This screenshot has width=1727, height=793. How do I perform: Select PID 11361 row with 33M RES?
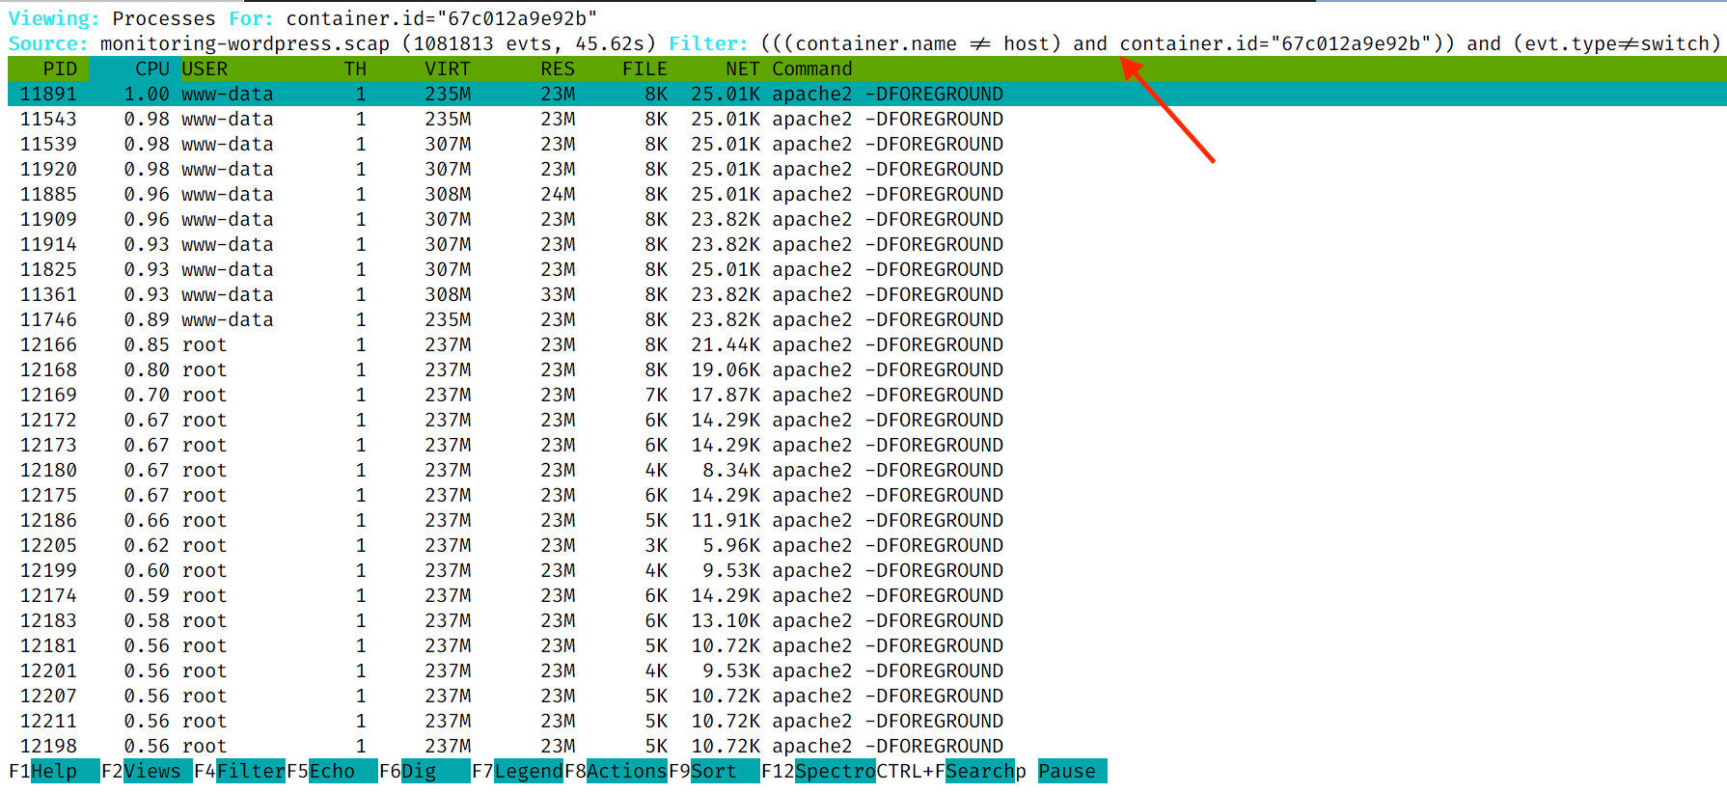867,294
